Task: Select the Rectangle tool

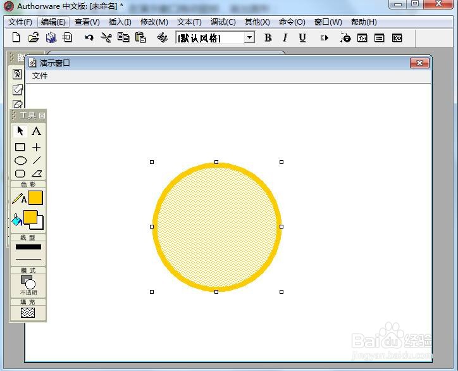Action: point(20,147)
